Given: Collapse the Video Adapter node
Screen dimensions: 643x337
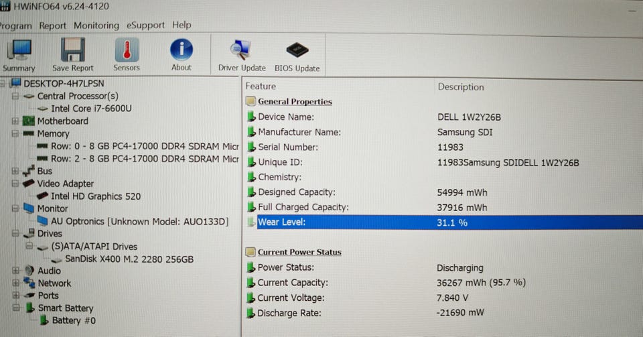Looking at the screenshot, I should (15, 184).
